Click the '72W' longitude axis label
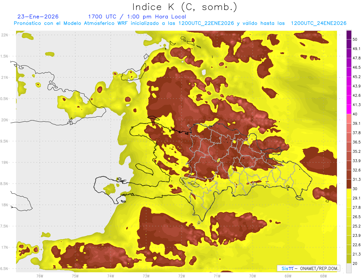The image size is (363, 280). pos(181,276)
